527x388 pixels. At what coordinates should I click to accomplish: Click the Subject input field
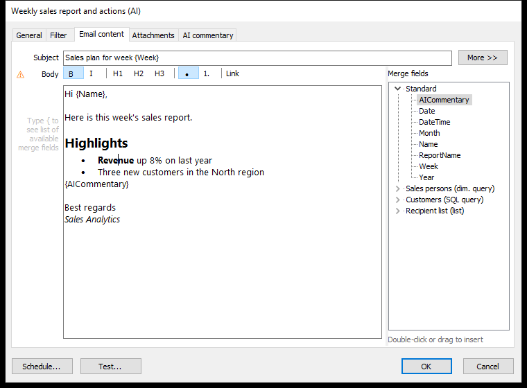pos(257,58)
